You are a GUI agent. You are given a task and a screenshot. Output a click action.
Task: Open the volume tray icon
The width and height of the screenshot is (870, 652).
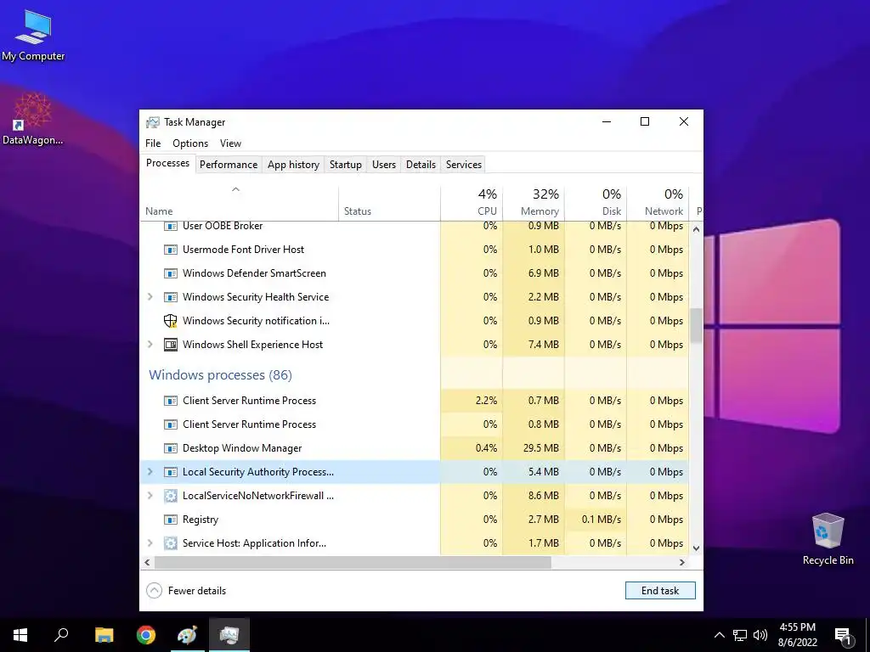(x=760, y=635)
